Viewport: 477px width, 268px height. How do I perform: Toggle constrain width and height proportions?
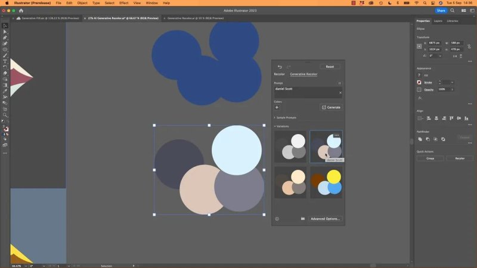coord(469,46)
